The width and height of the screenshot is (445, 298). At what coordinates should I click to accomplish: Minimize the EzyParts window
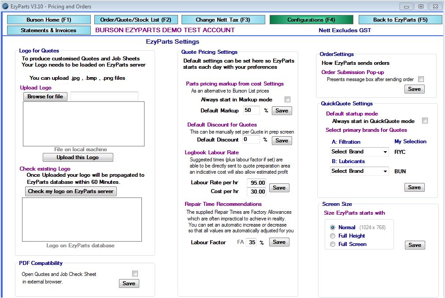tap(406, 7)
